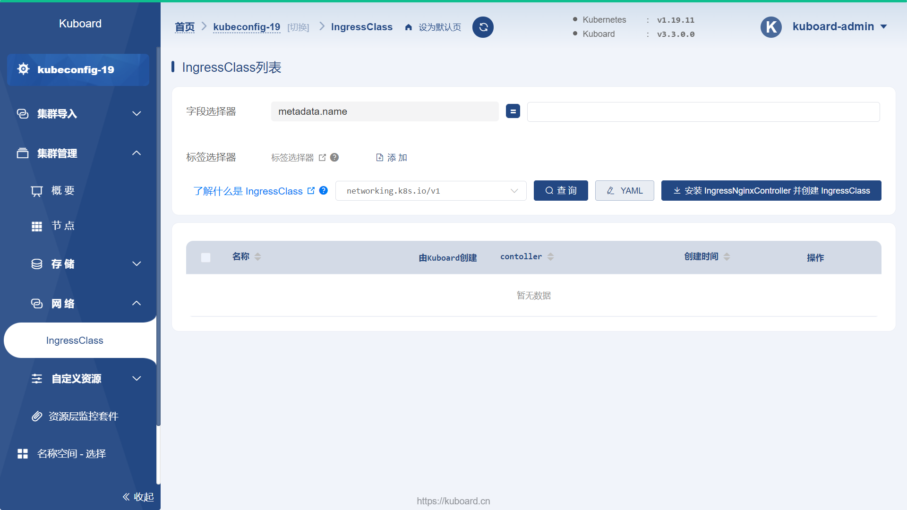The image size is (907, 510).
Task: Expand the 自定义资源 submenu chevron
Action: (137, 379)
